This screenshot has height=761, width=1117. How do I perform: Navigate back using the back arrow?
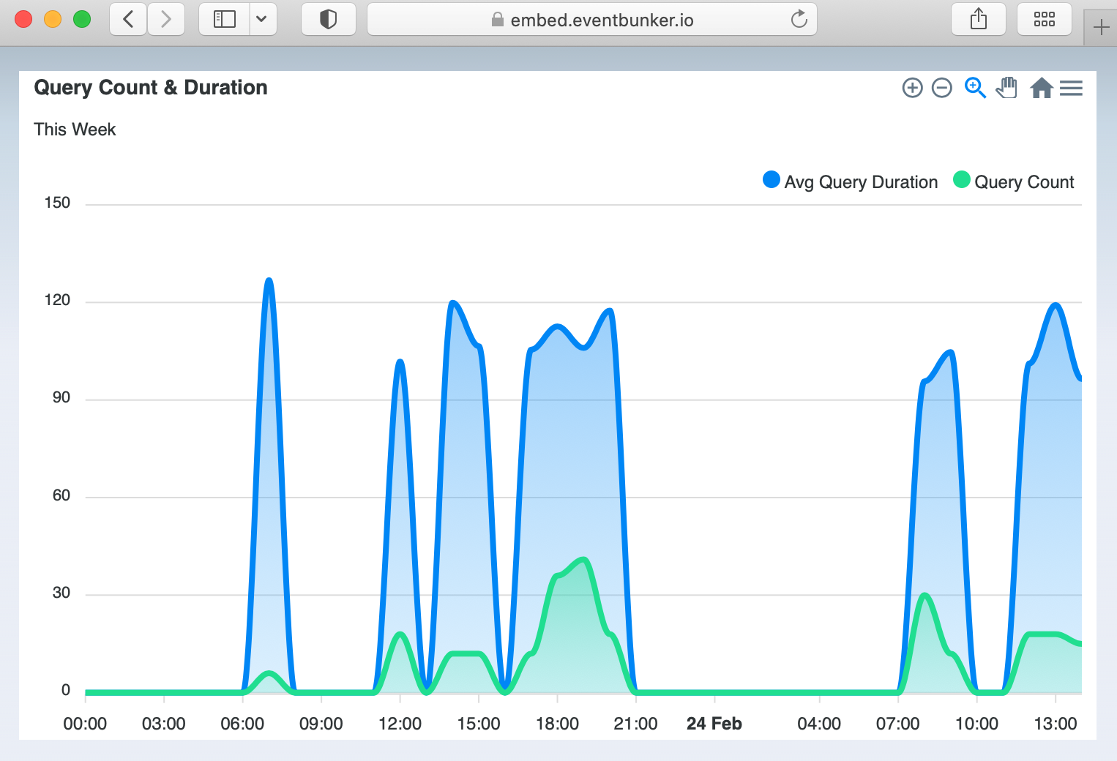[x=127, y=19]
